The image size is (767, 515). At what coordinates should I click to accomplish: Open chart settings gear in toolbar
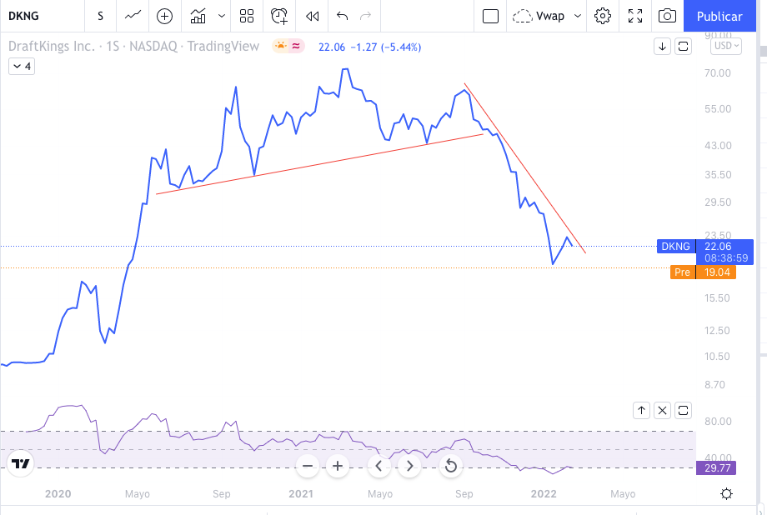tap(603, 16)
